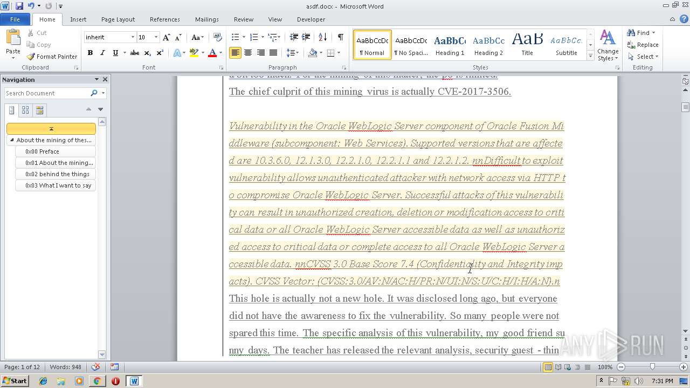Apply the Title style
This screenshot has height=388, width=690.
527,44
